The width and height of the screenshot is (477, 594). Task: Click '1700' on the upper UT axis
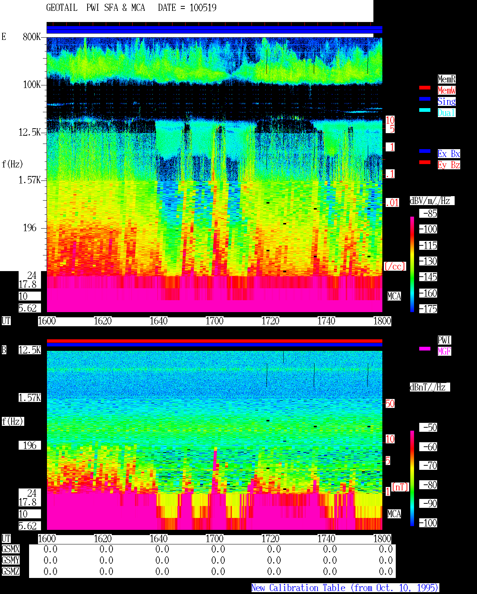click(x=214, y=321)
